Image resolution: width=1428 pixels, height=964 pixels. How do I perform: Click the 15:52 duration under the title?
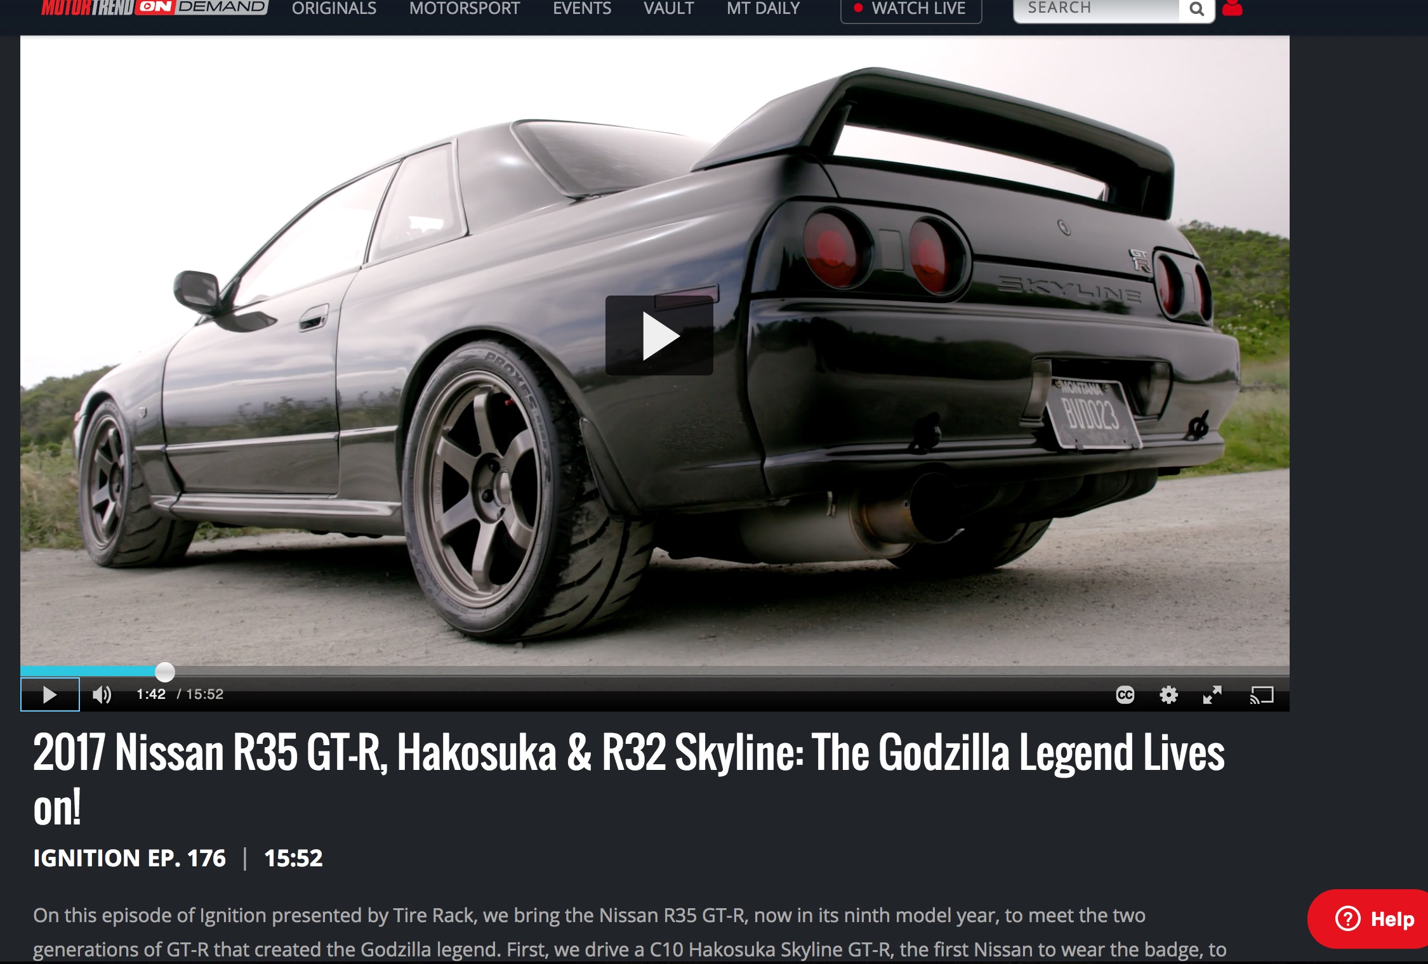tap(293, 858)
